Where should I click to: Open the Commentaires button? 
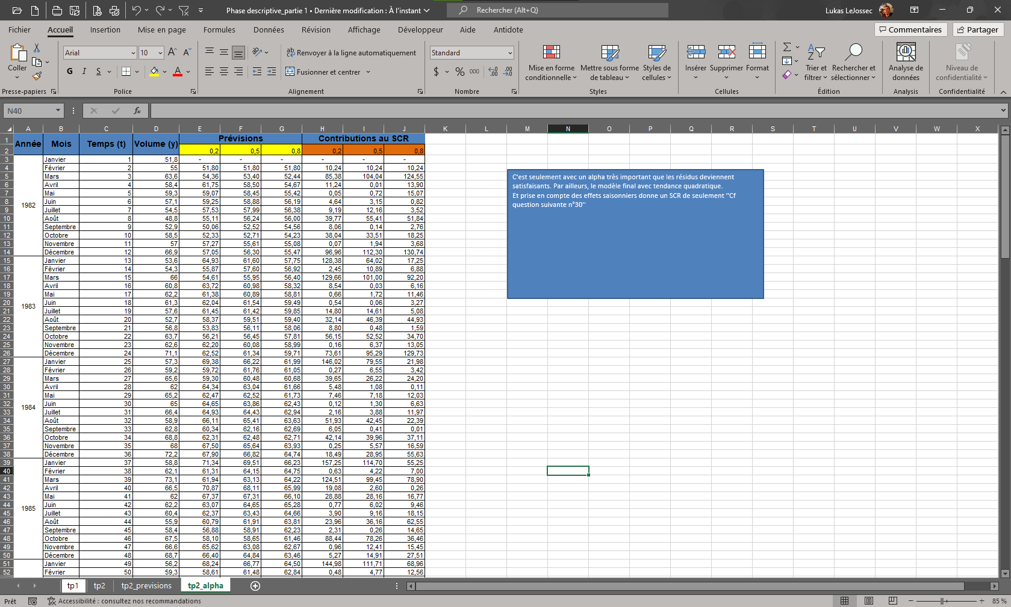[x=910, y=29]
